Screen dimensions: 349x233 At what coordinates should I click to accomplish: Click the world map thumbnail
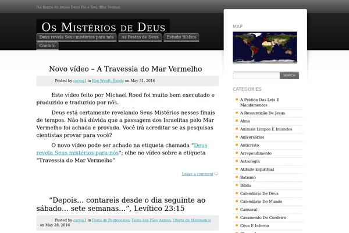265,48
